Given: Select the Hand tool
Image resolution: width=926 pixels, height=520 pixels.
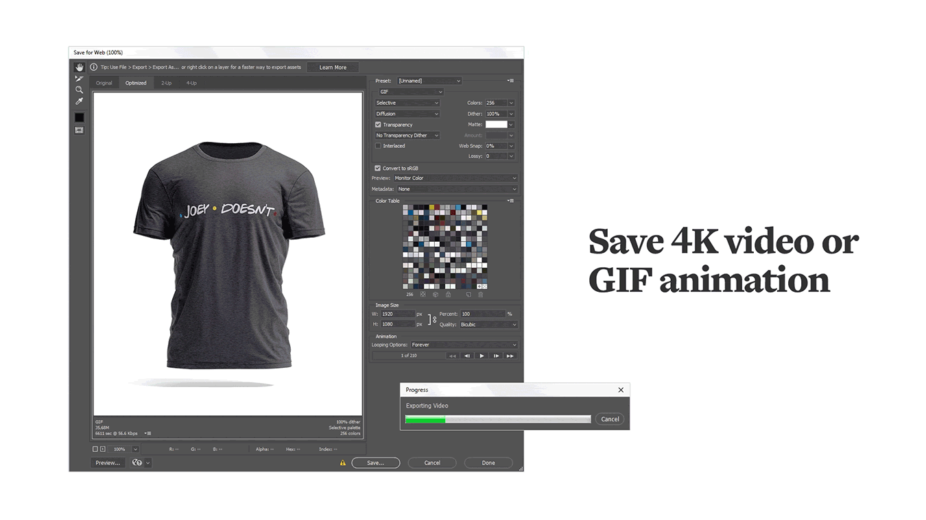Looking at the screenshot, I should pos(80,67).
